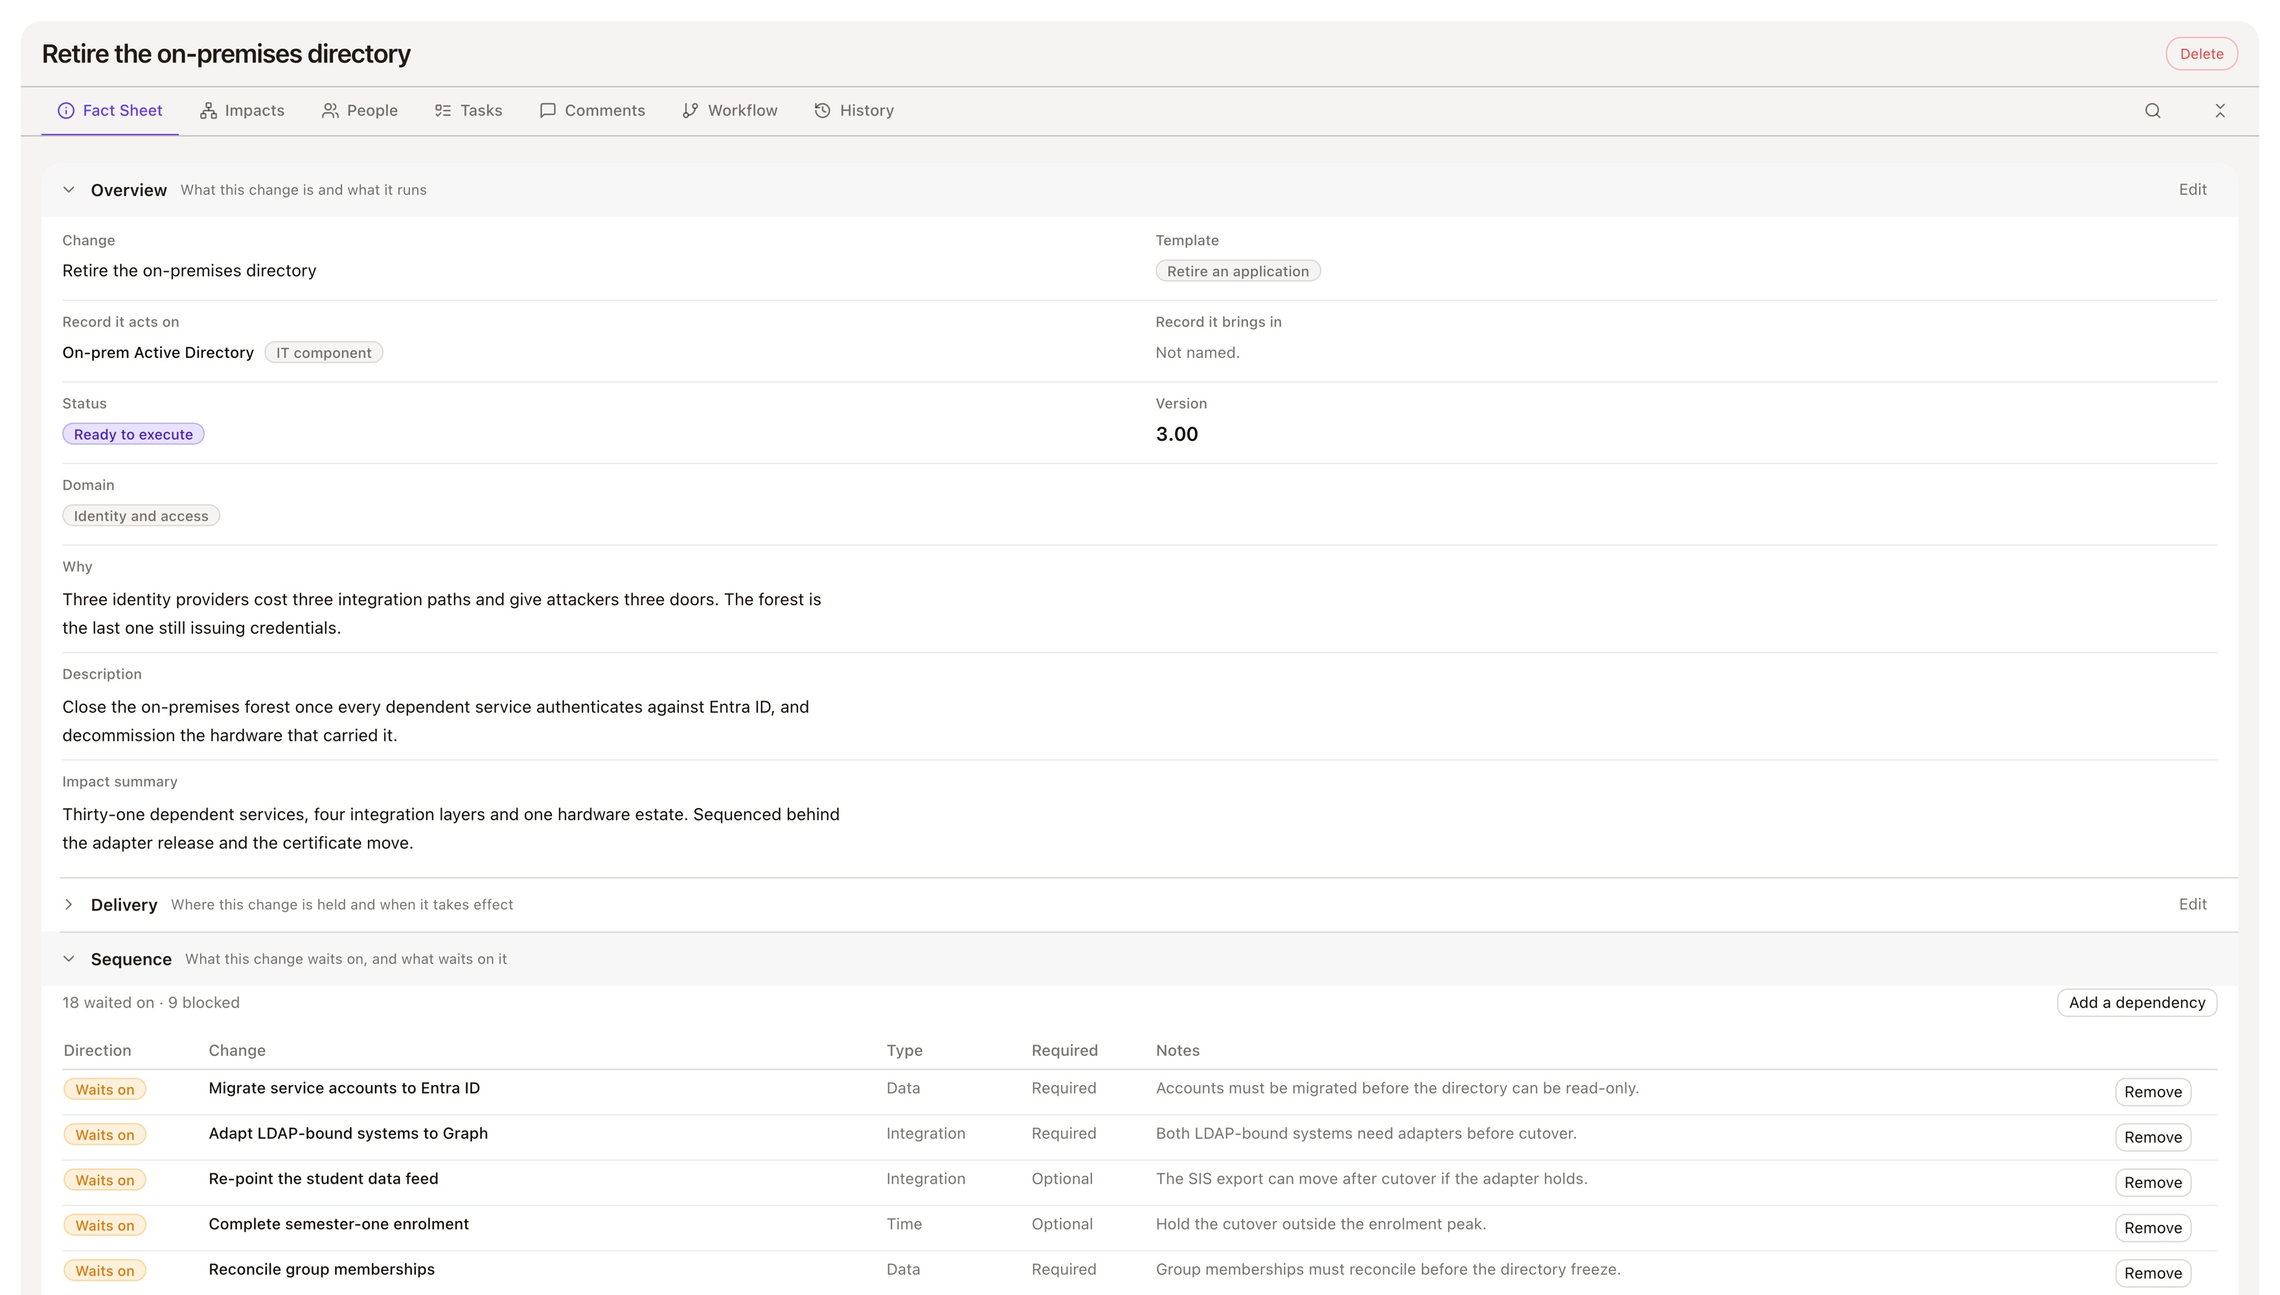This screenshot has height=1295, width=2280.
Task: Click the search magnifier icon
Action: pyautogui.click(x=2152, y=110)
